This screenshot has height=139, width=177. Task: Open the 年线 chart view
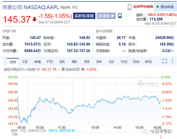coord(37,62)
